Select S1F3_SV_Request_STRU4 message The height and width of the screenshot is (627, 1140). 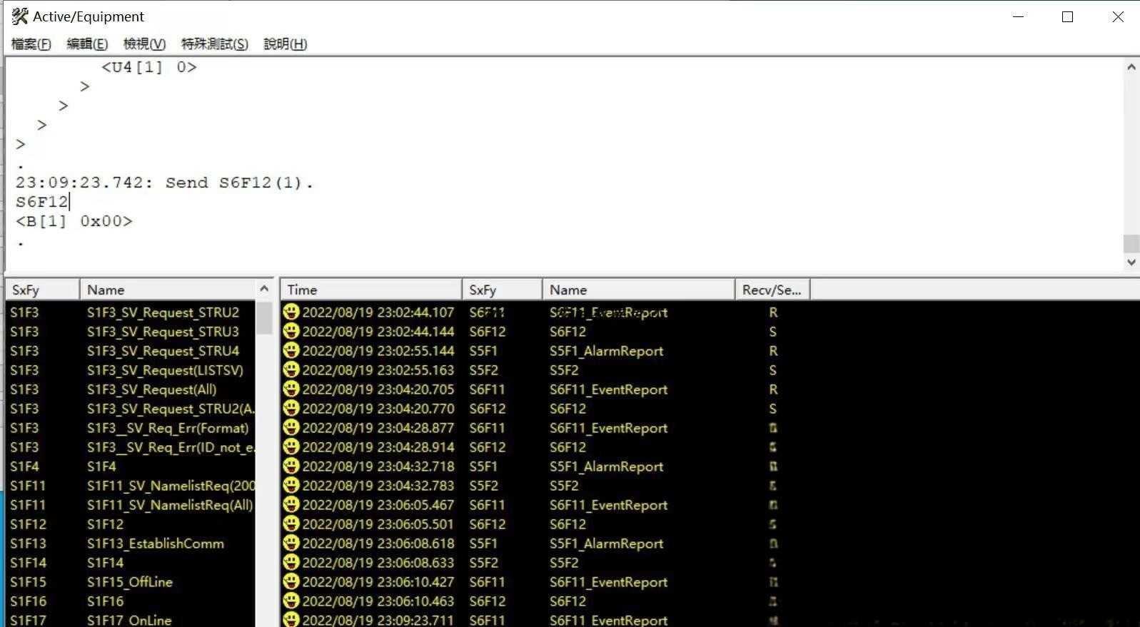(x=131, y=351)
